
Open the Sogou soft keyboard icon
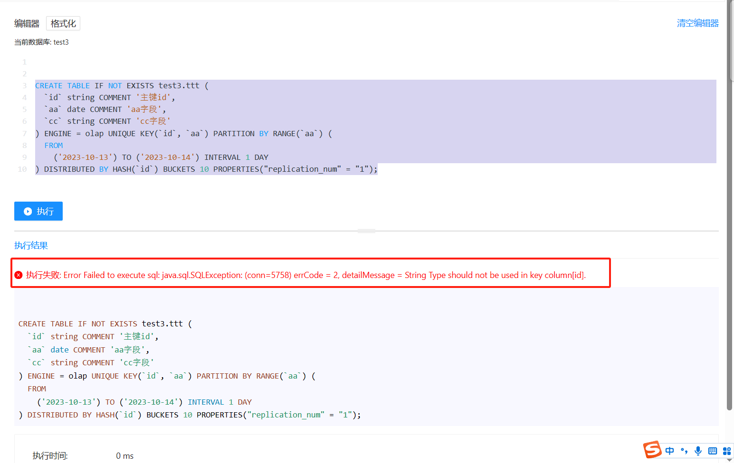[x=713, y=451]
